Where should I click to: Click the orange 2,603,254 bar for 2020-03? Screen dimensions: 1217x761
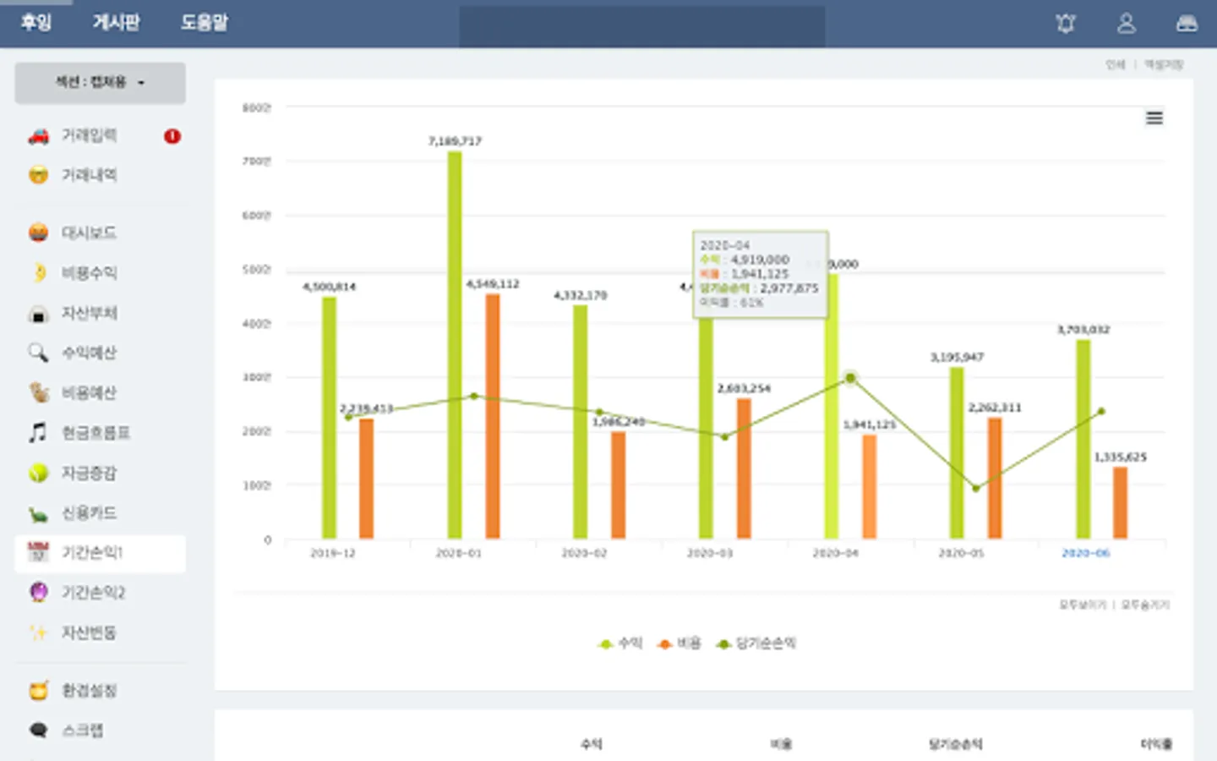coord(744,468)
